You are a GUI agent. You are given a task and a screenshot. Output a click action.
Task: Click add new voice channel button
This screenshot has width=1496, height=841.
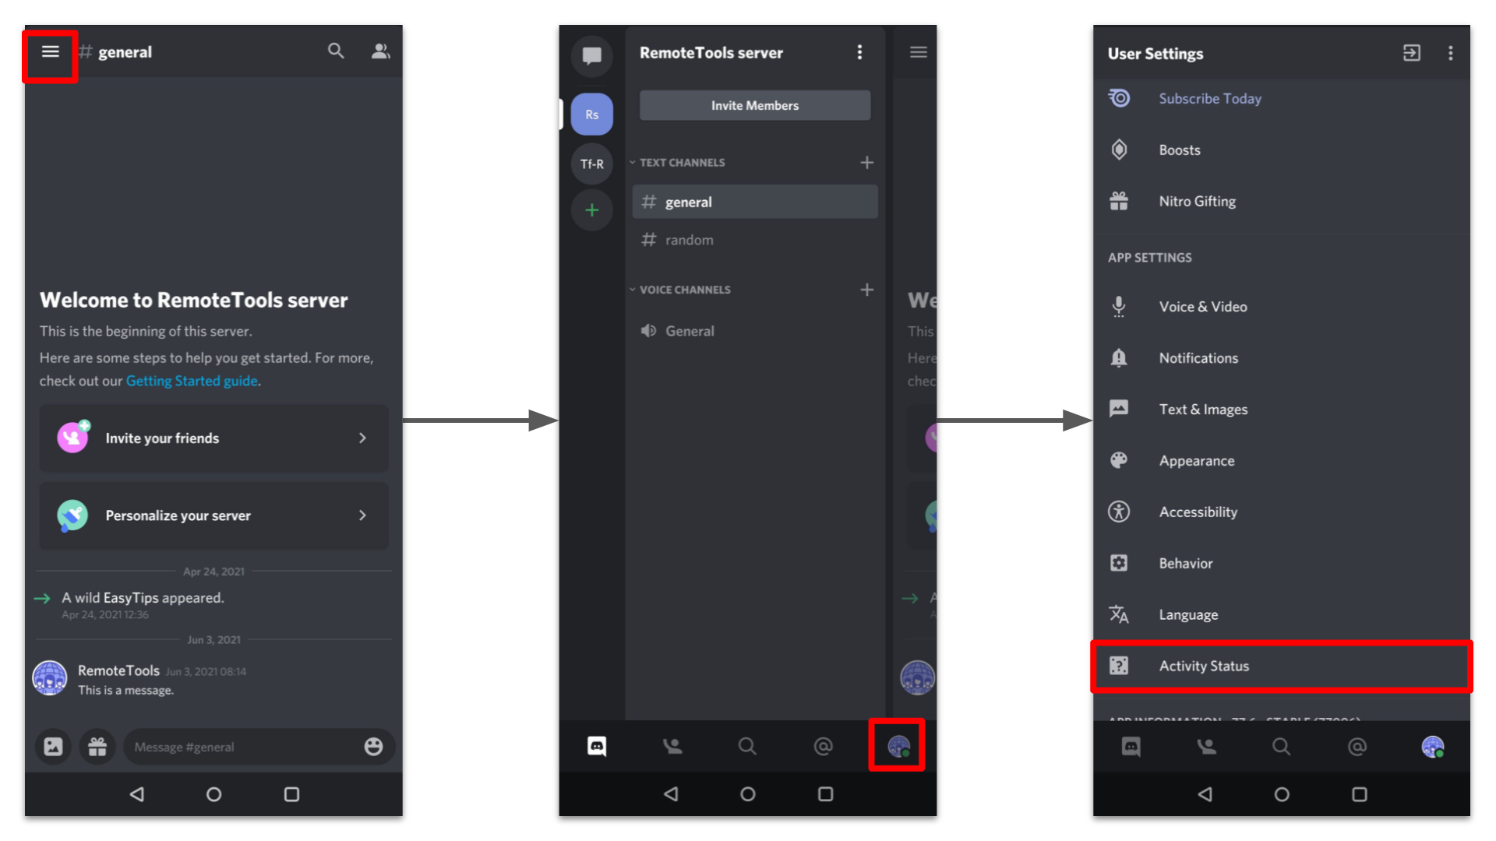tap(866, 290)
